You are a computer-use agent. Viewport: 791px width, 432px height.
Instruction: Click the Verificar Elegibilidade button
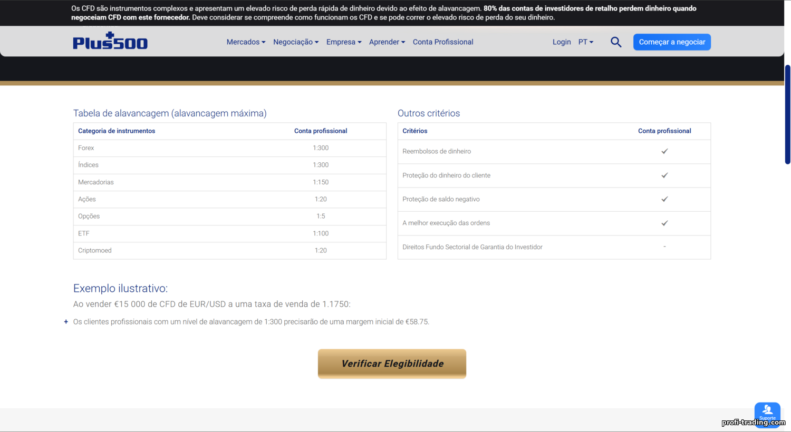pos(392,364)
